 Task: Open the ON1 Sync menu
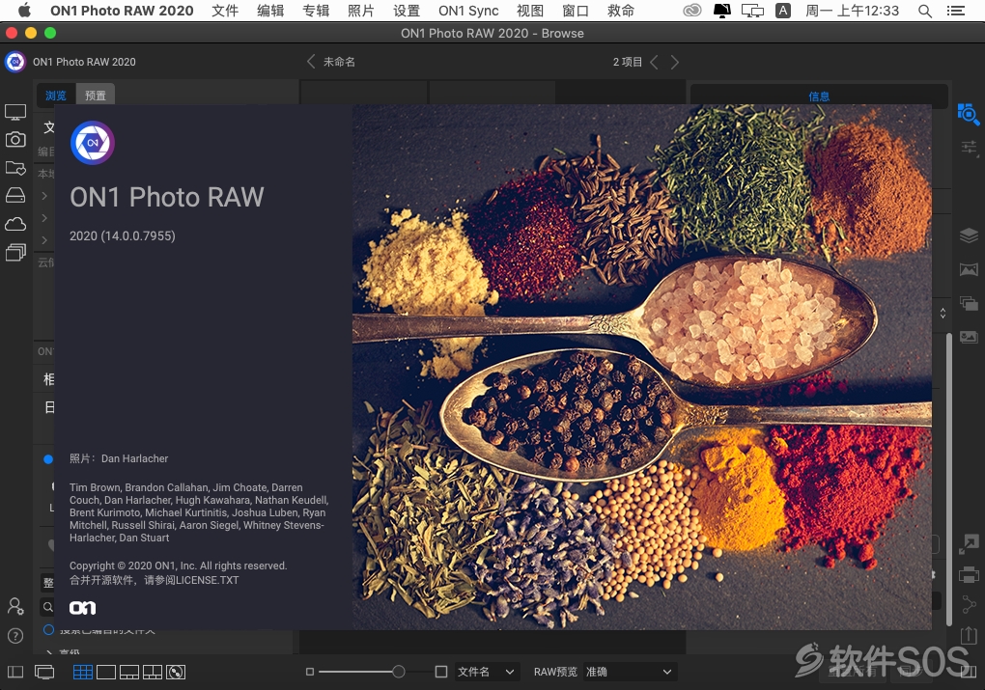click(x=468, y=11)
